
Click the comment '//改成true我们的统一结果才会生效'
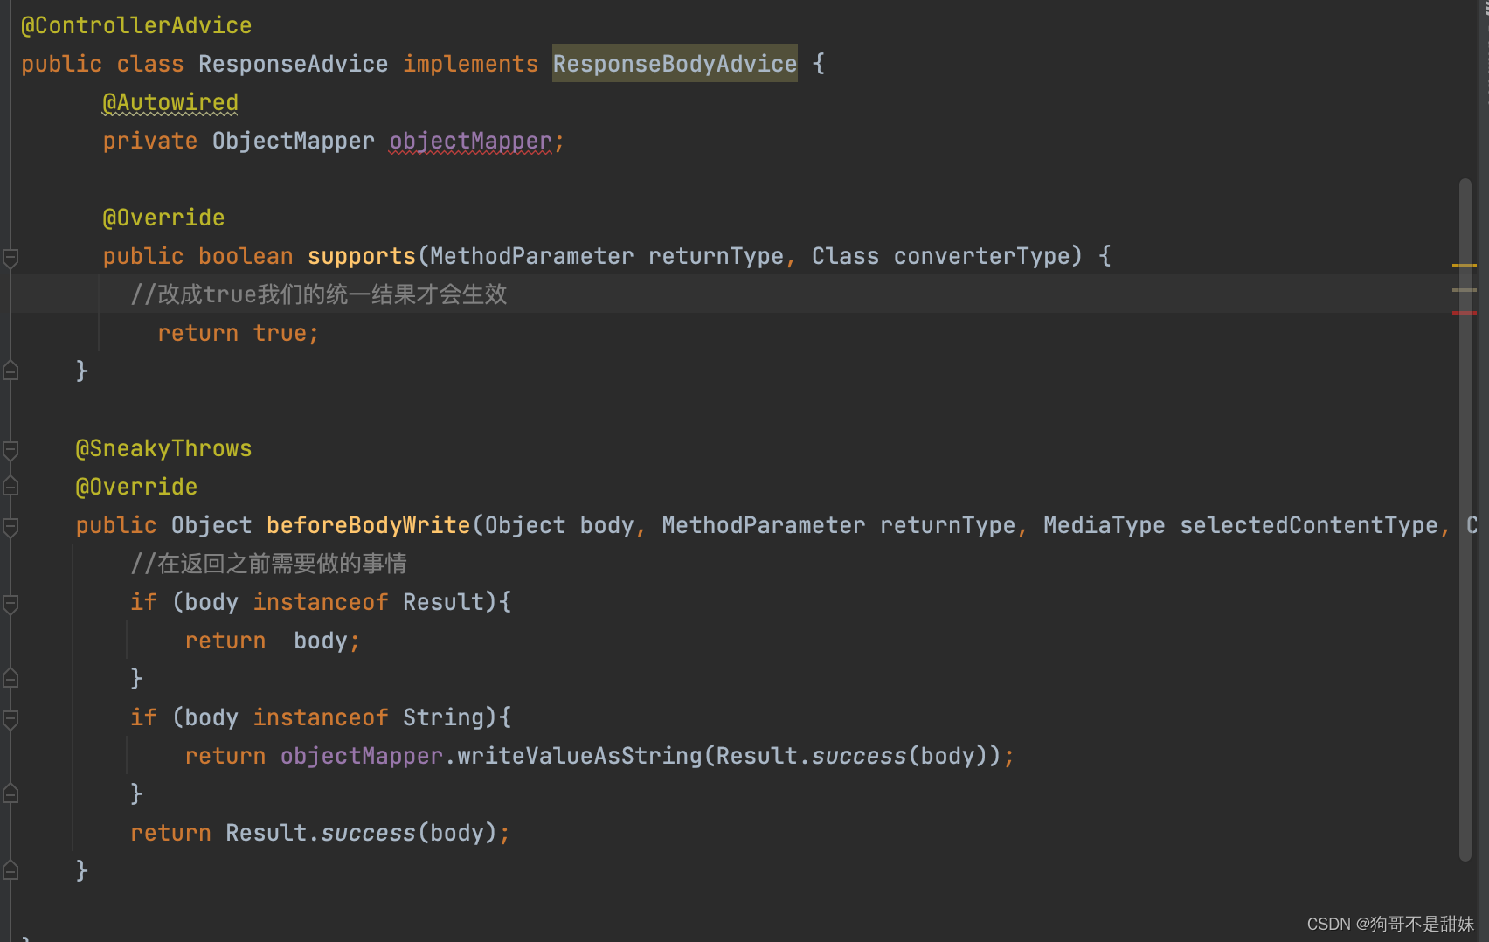pos(319,294)
